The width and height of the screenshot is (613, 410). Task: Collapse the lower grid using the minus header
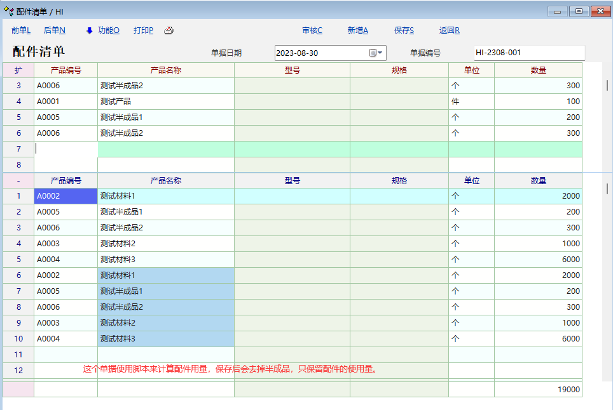(18, 181)
